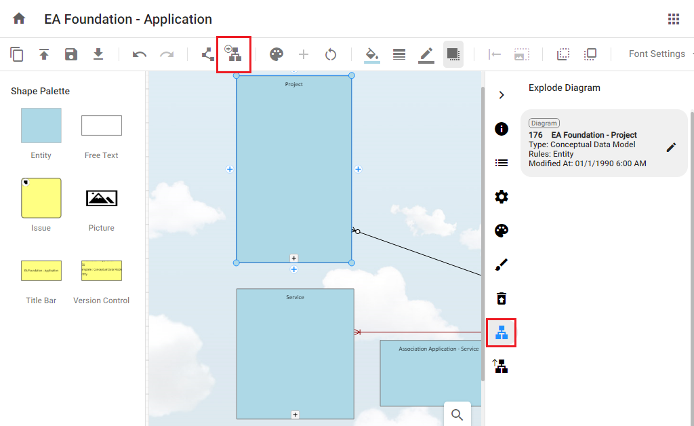Click the magnifier search button on canvas
This screenshot has height=426, width=694.
click(457, 414)
